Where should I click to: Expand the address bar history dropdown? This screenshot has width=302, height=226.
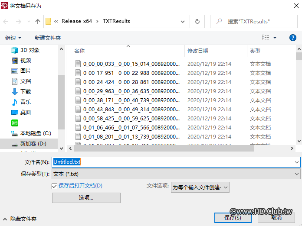[x=183, y=22]
